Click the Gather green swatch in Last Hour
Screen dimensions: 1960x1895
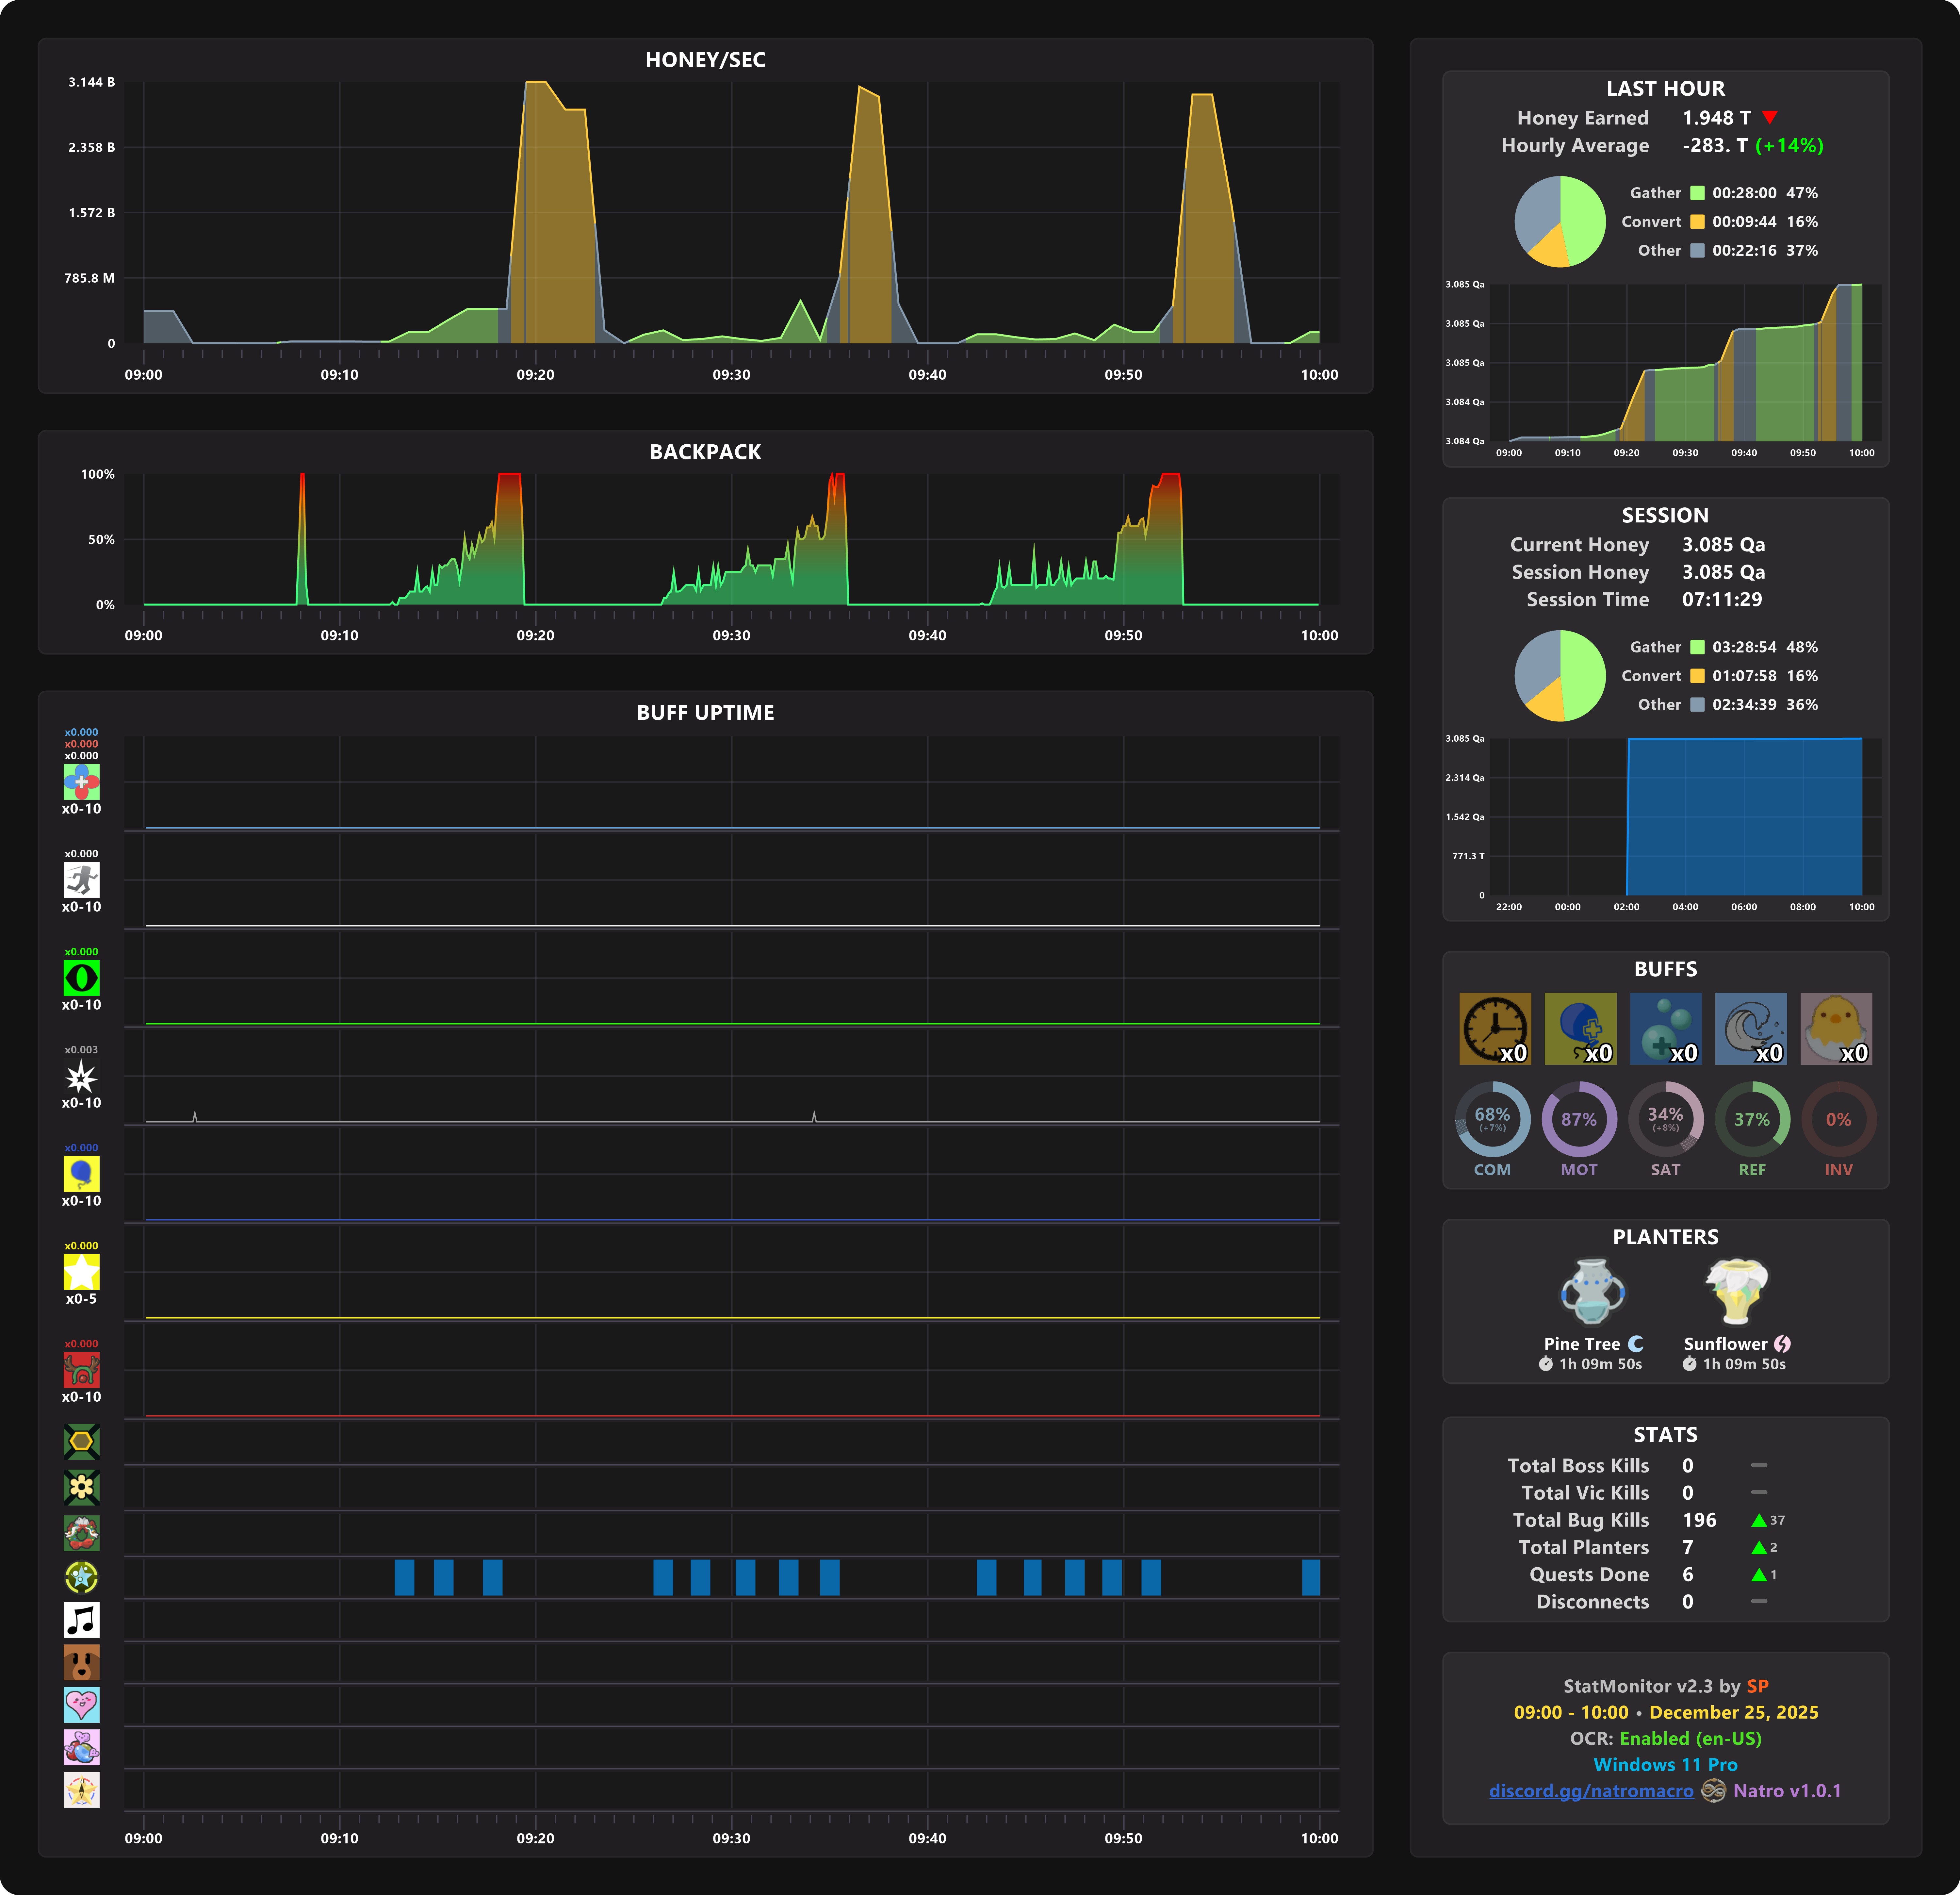point(1697,193)
